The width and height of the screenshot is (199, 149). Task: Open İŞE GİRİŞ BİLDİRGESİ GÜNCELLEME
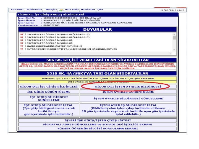[x=49, y=99]
